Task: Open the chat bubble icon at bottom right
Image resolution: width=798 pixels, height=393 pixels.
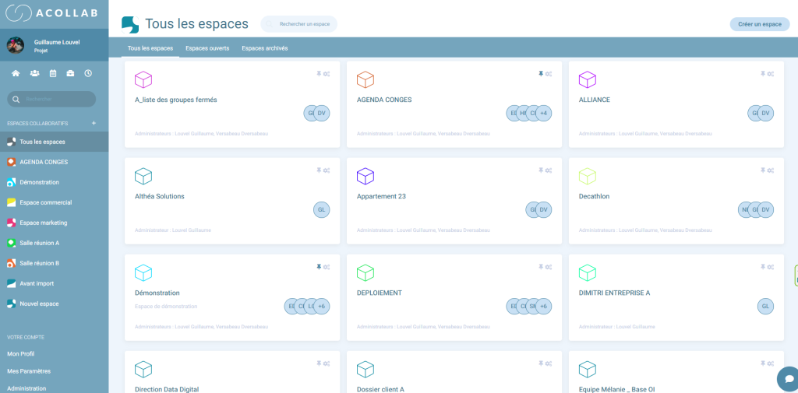Action: coord(788,378)
